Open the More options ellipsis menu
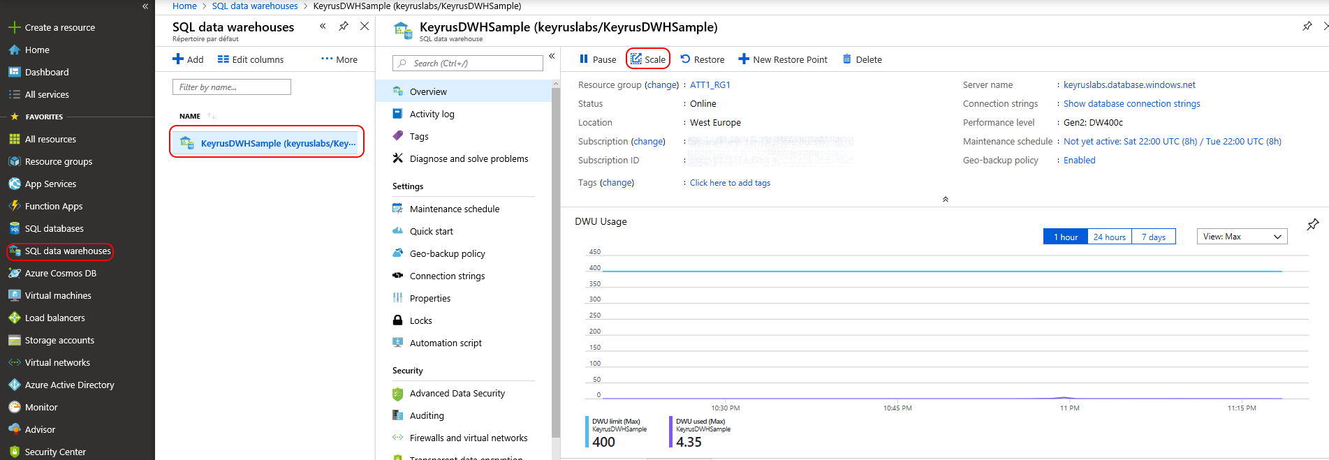Screen dimensions: 1329x460 [x=339, y=59]
